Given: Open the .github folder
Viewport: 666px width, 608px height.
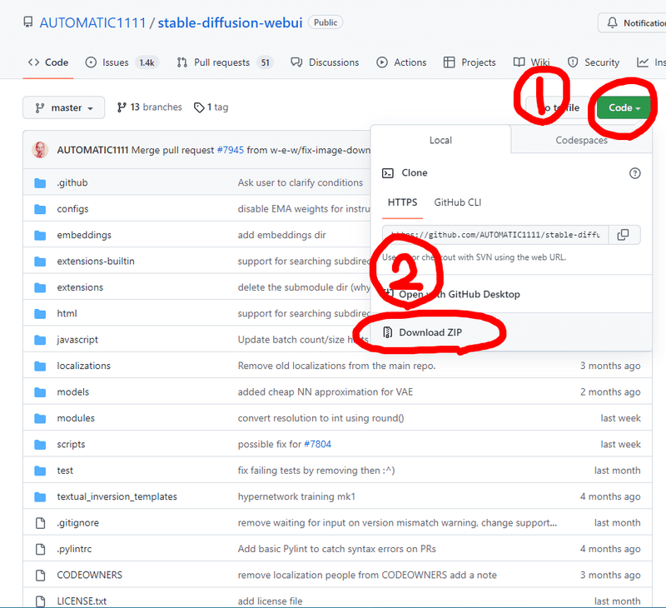Looking at the screenshot, I should point(72,182).
